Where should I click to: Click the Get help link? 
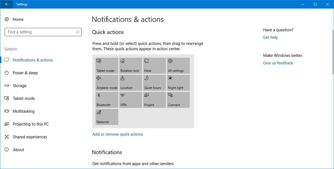[270, 37]
